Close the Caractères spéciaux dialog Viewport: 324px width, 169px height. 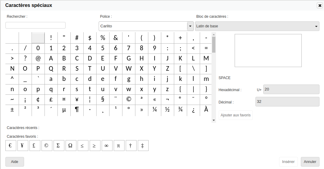coord(319,5)
